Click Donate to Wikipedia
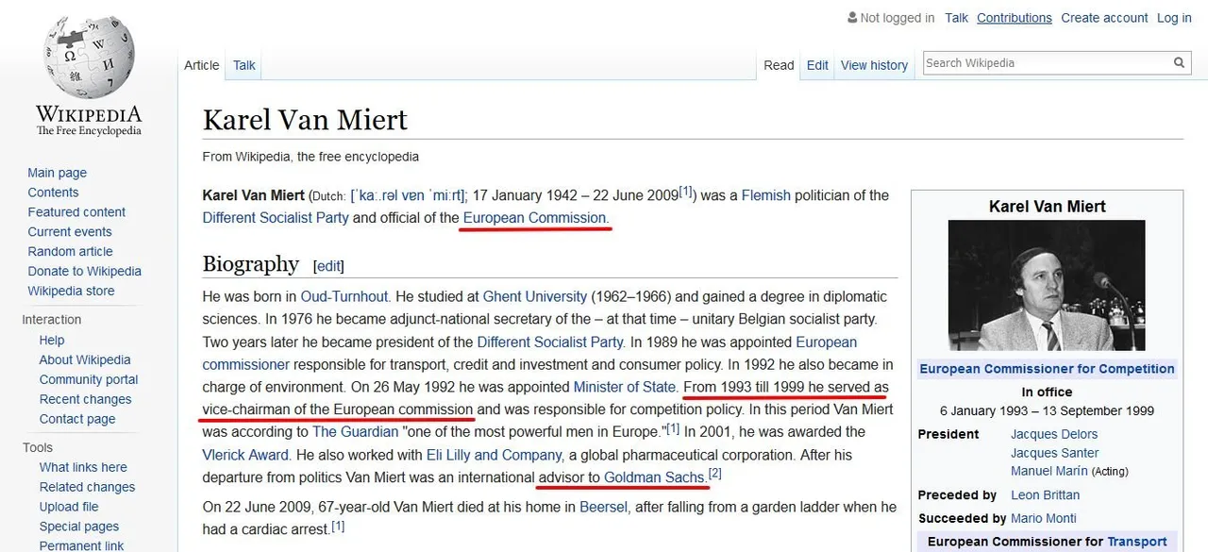The height and width of the screenshot is (552, 1208). (84, 272)
